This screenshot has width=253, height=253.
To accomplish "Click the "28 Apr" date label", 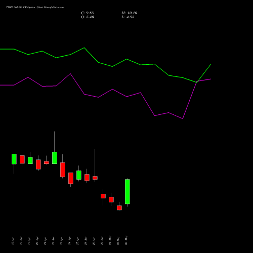I will 86,241.
